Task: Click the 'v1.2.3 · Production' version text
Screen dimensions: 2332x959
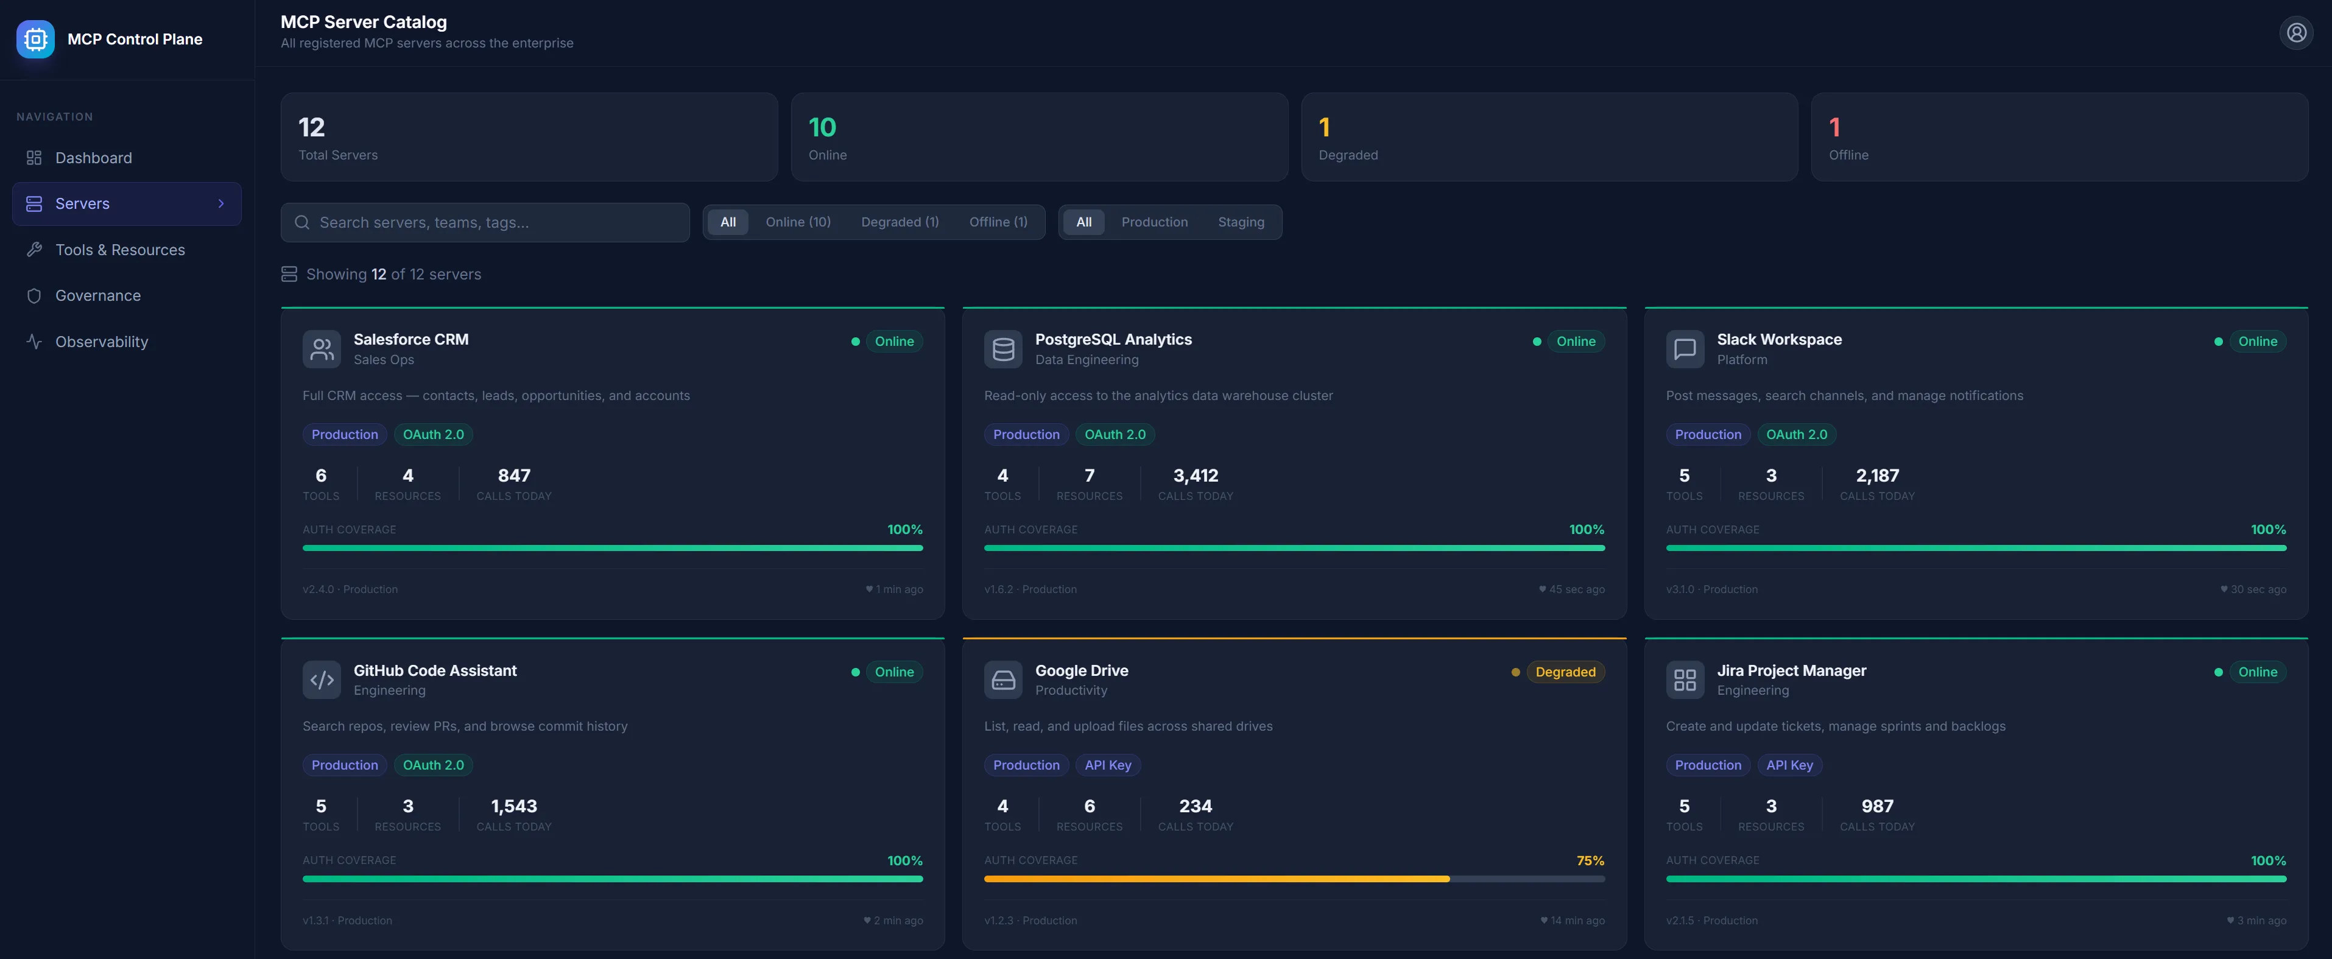Action: point(1030,920)
